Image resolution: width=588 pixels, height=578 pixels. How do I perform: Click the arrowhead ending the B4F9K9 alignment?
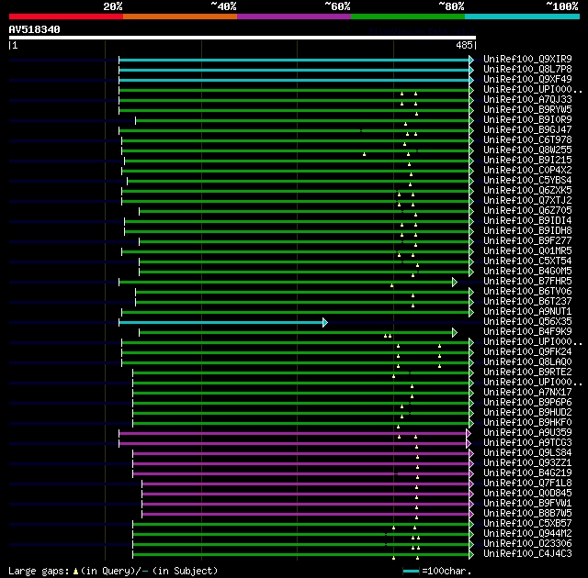click(455, 332)
